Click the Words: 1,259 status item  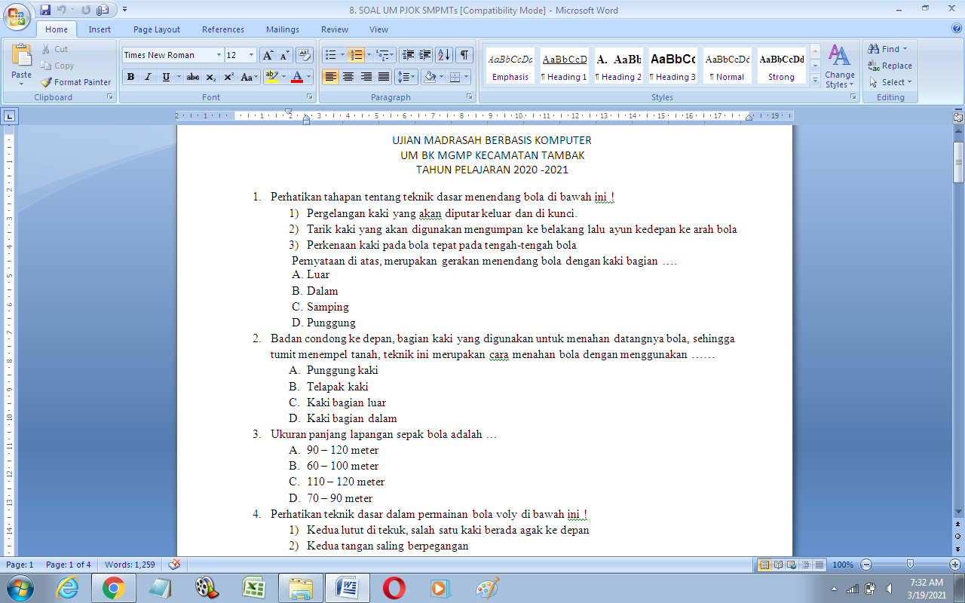130,565
